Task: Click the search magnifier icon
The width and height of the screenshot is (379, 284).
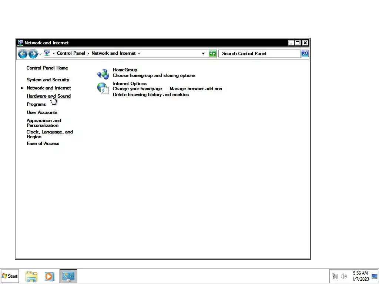Action: click(x=305, y=54)
